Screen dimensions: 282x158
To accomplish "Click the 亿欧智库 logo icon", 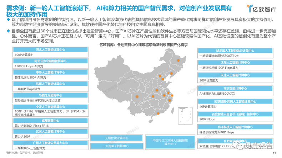I will [250, 8].
